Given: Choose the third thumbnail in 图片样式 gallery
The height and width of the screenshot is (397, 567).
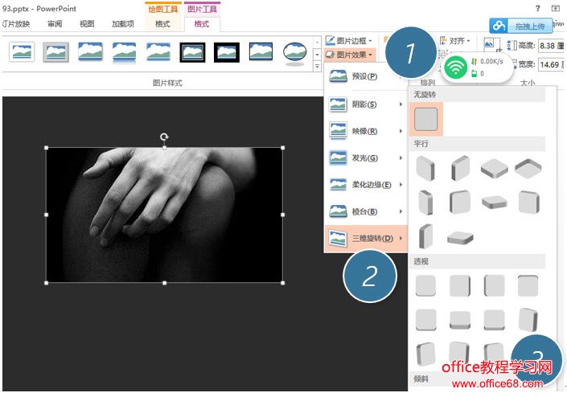Looking at the screenshot, I should click(90, 52).
